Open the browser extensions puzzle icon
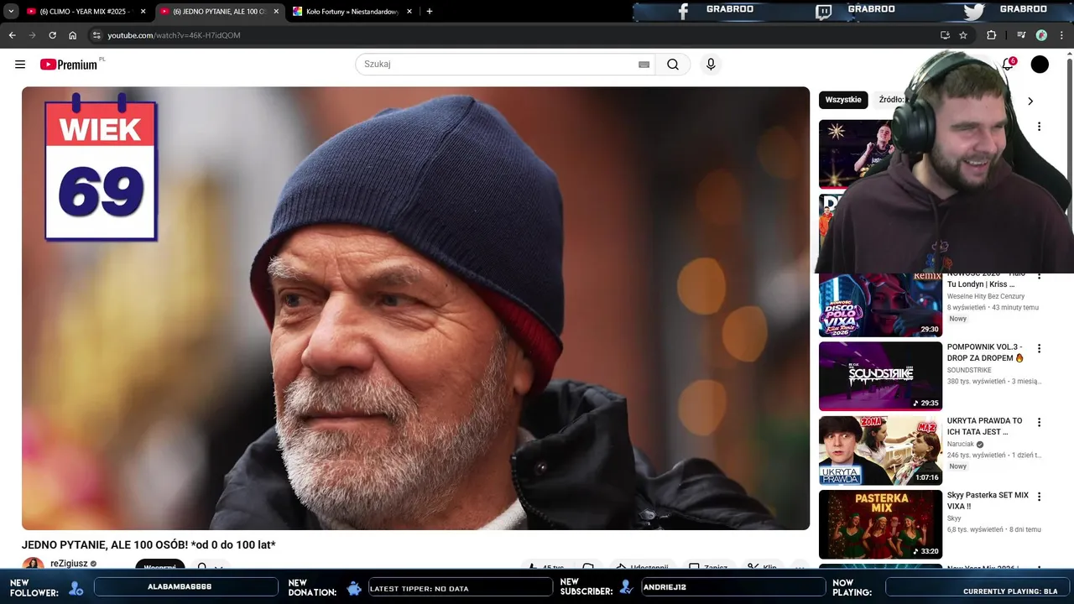 click(991, 35)
